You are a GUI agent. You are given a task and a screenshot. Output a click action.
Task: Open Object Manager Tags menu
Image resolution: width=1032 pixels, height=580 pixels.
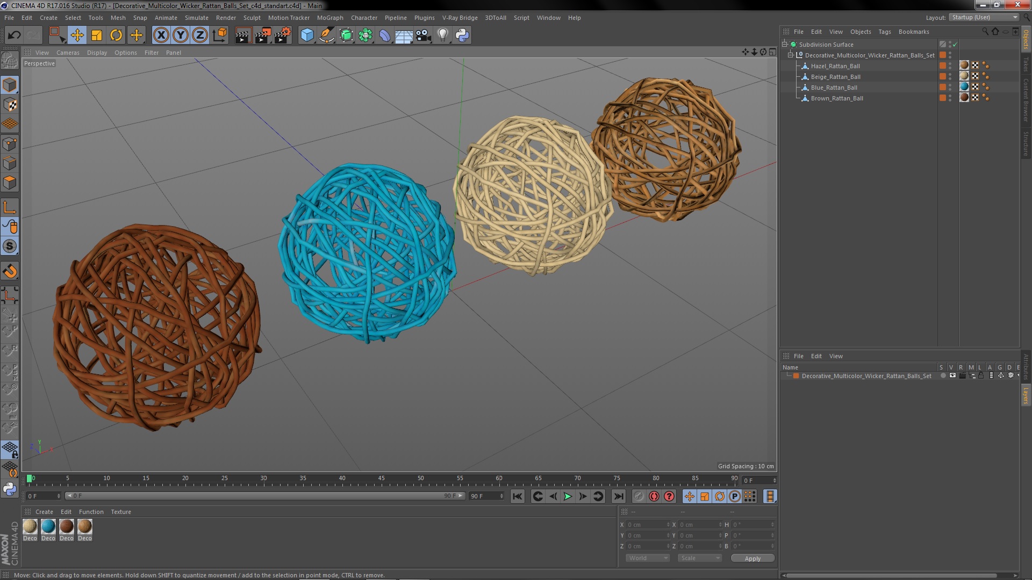tap(885, 32)
